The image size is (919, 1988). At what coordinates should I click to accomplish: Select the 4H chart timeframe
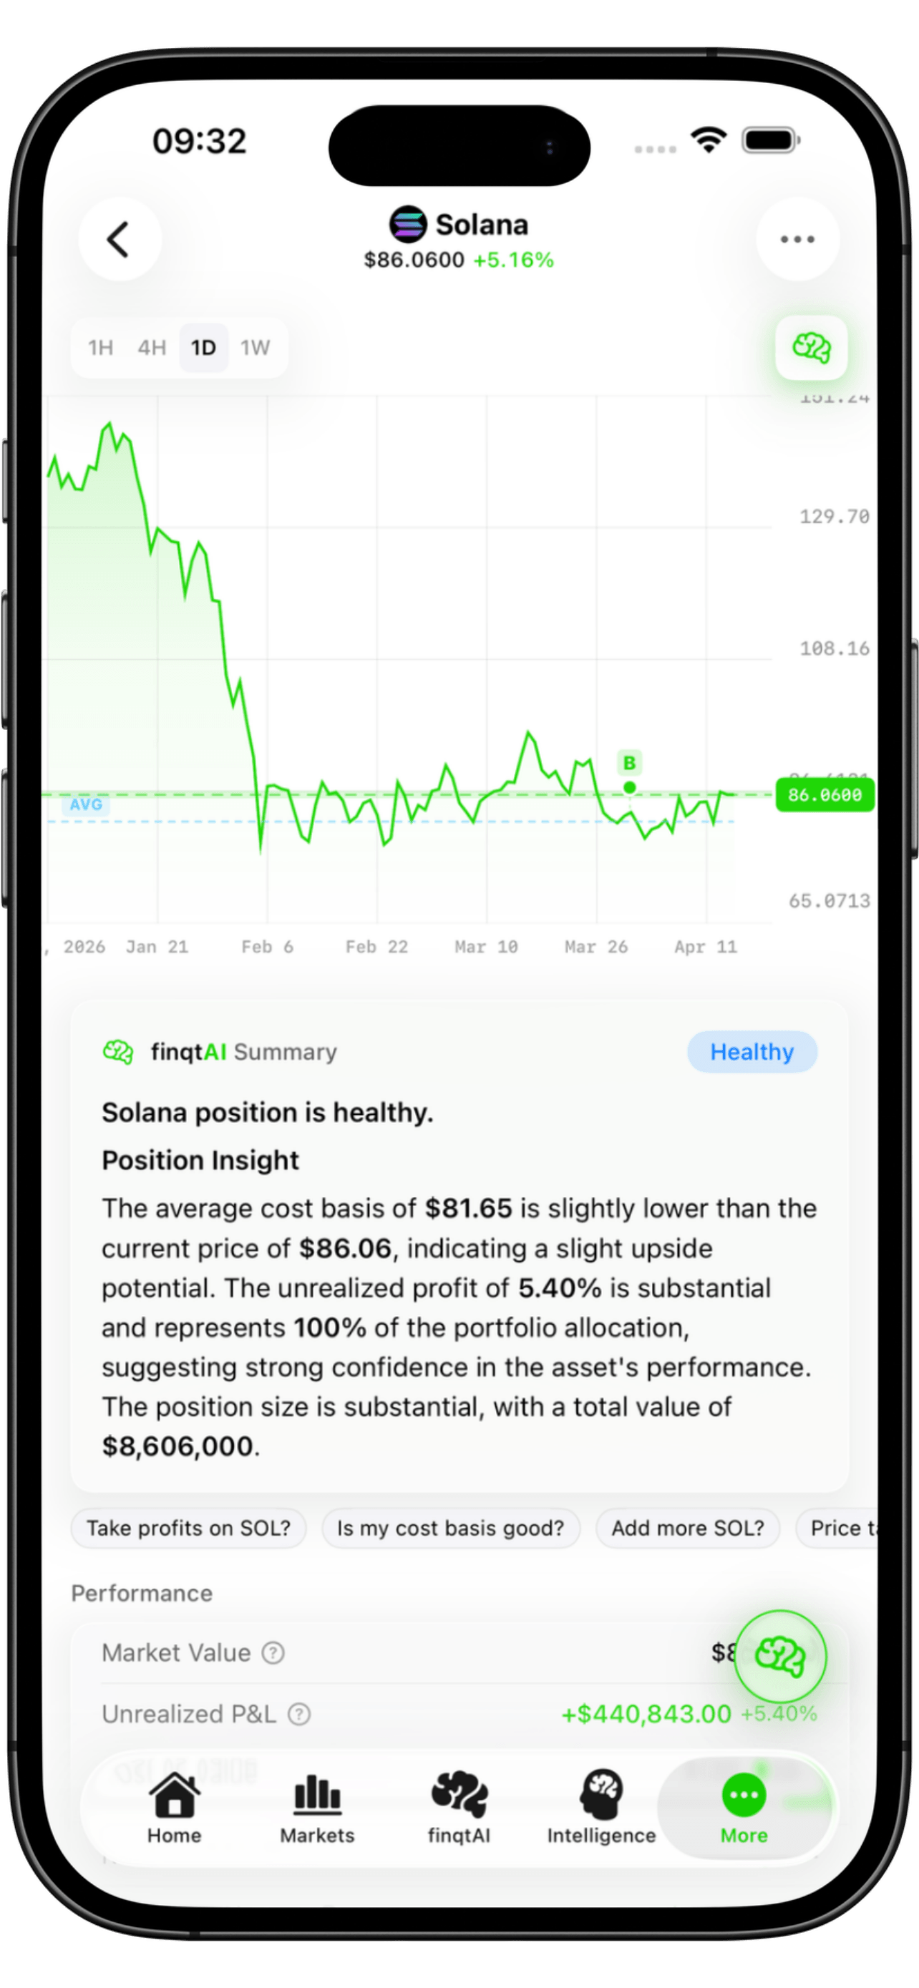[x=152, y=348]
